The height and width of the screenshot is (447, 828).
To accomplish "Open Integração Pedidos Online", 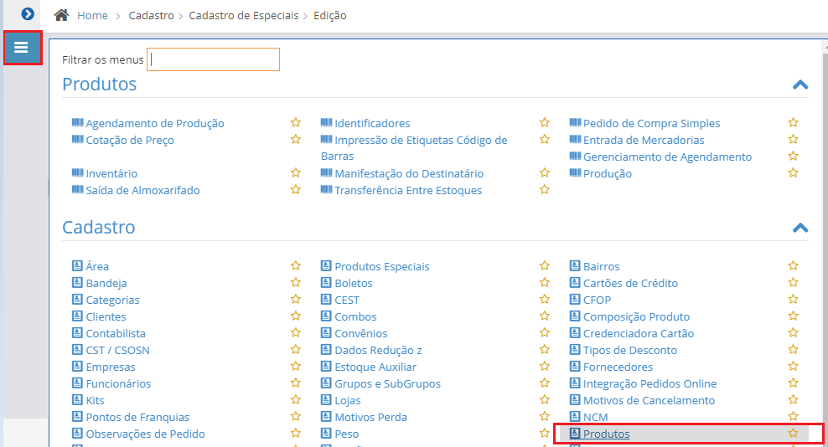I will coord(650,384).
